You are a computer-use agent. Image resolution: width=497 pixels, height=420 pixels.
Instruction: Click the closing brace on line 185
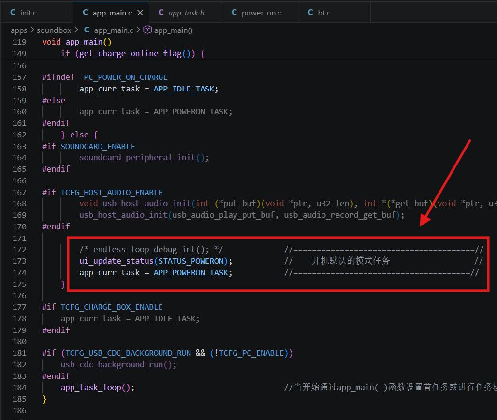coord(44,399)
